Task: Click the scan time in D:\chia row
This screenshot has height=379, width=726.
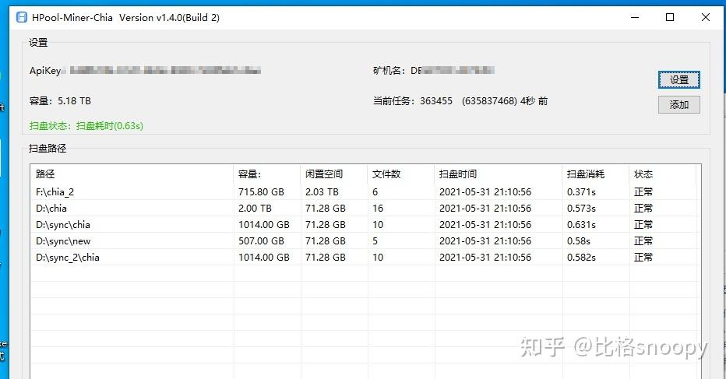Action: click(x=485, y=209)
